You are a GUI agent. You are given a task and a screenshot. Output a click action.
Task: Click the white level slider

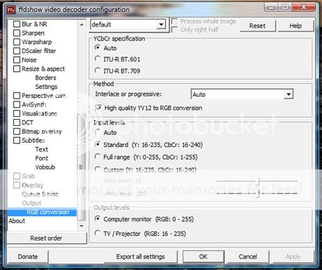coord(257,193)
